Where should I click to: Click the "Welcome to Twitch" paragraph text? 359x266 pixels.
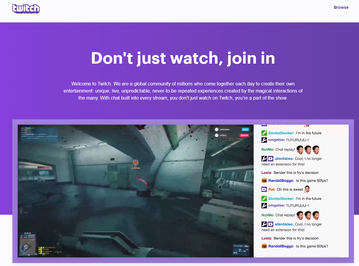(x=183, y=91)
